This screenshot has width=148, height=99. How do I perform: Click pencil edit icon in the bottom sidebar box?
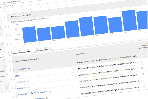click(x=7, y=88)
